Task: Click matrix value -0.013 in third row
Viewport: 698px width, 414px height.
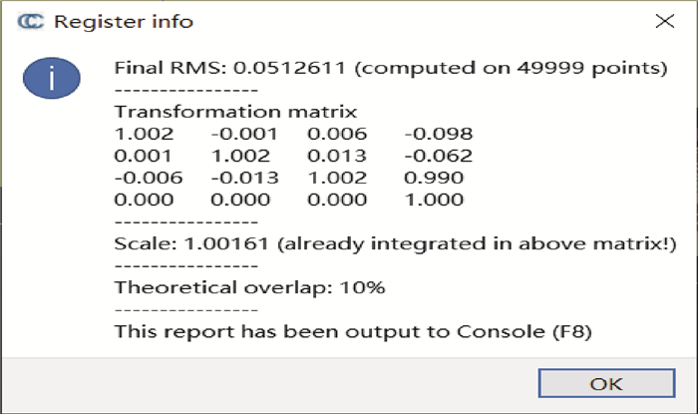Action: tap(240, 178)
